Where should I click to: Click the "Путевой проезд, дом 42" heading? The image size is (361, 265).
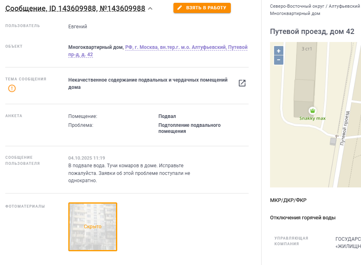click(x=312, y=31)
